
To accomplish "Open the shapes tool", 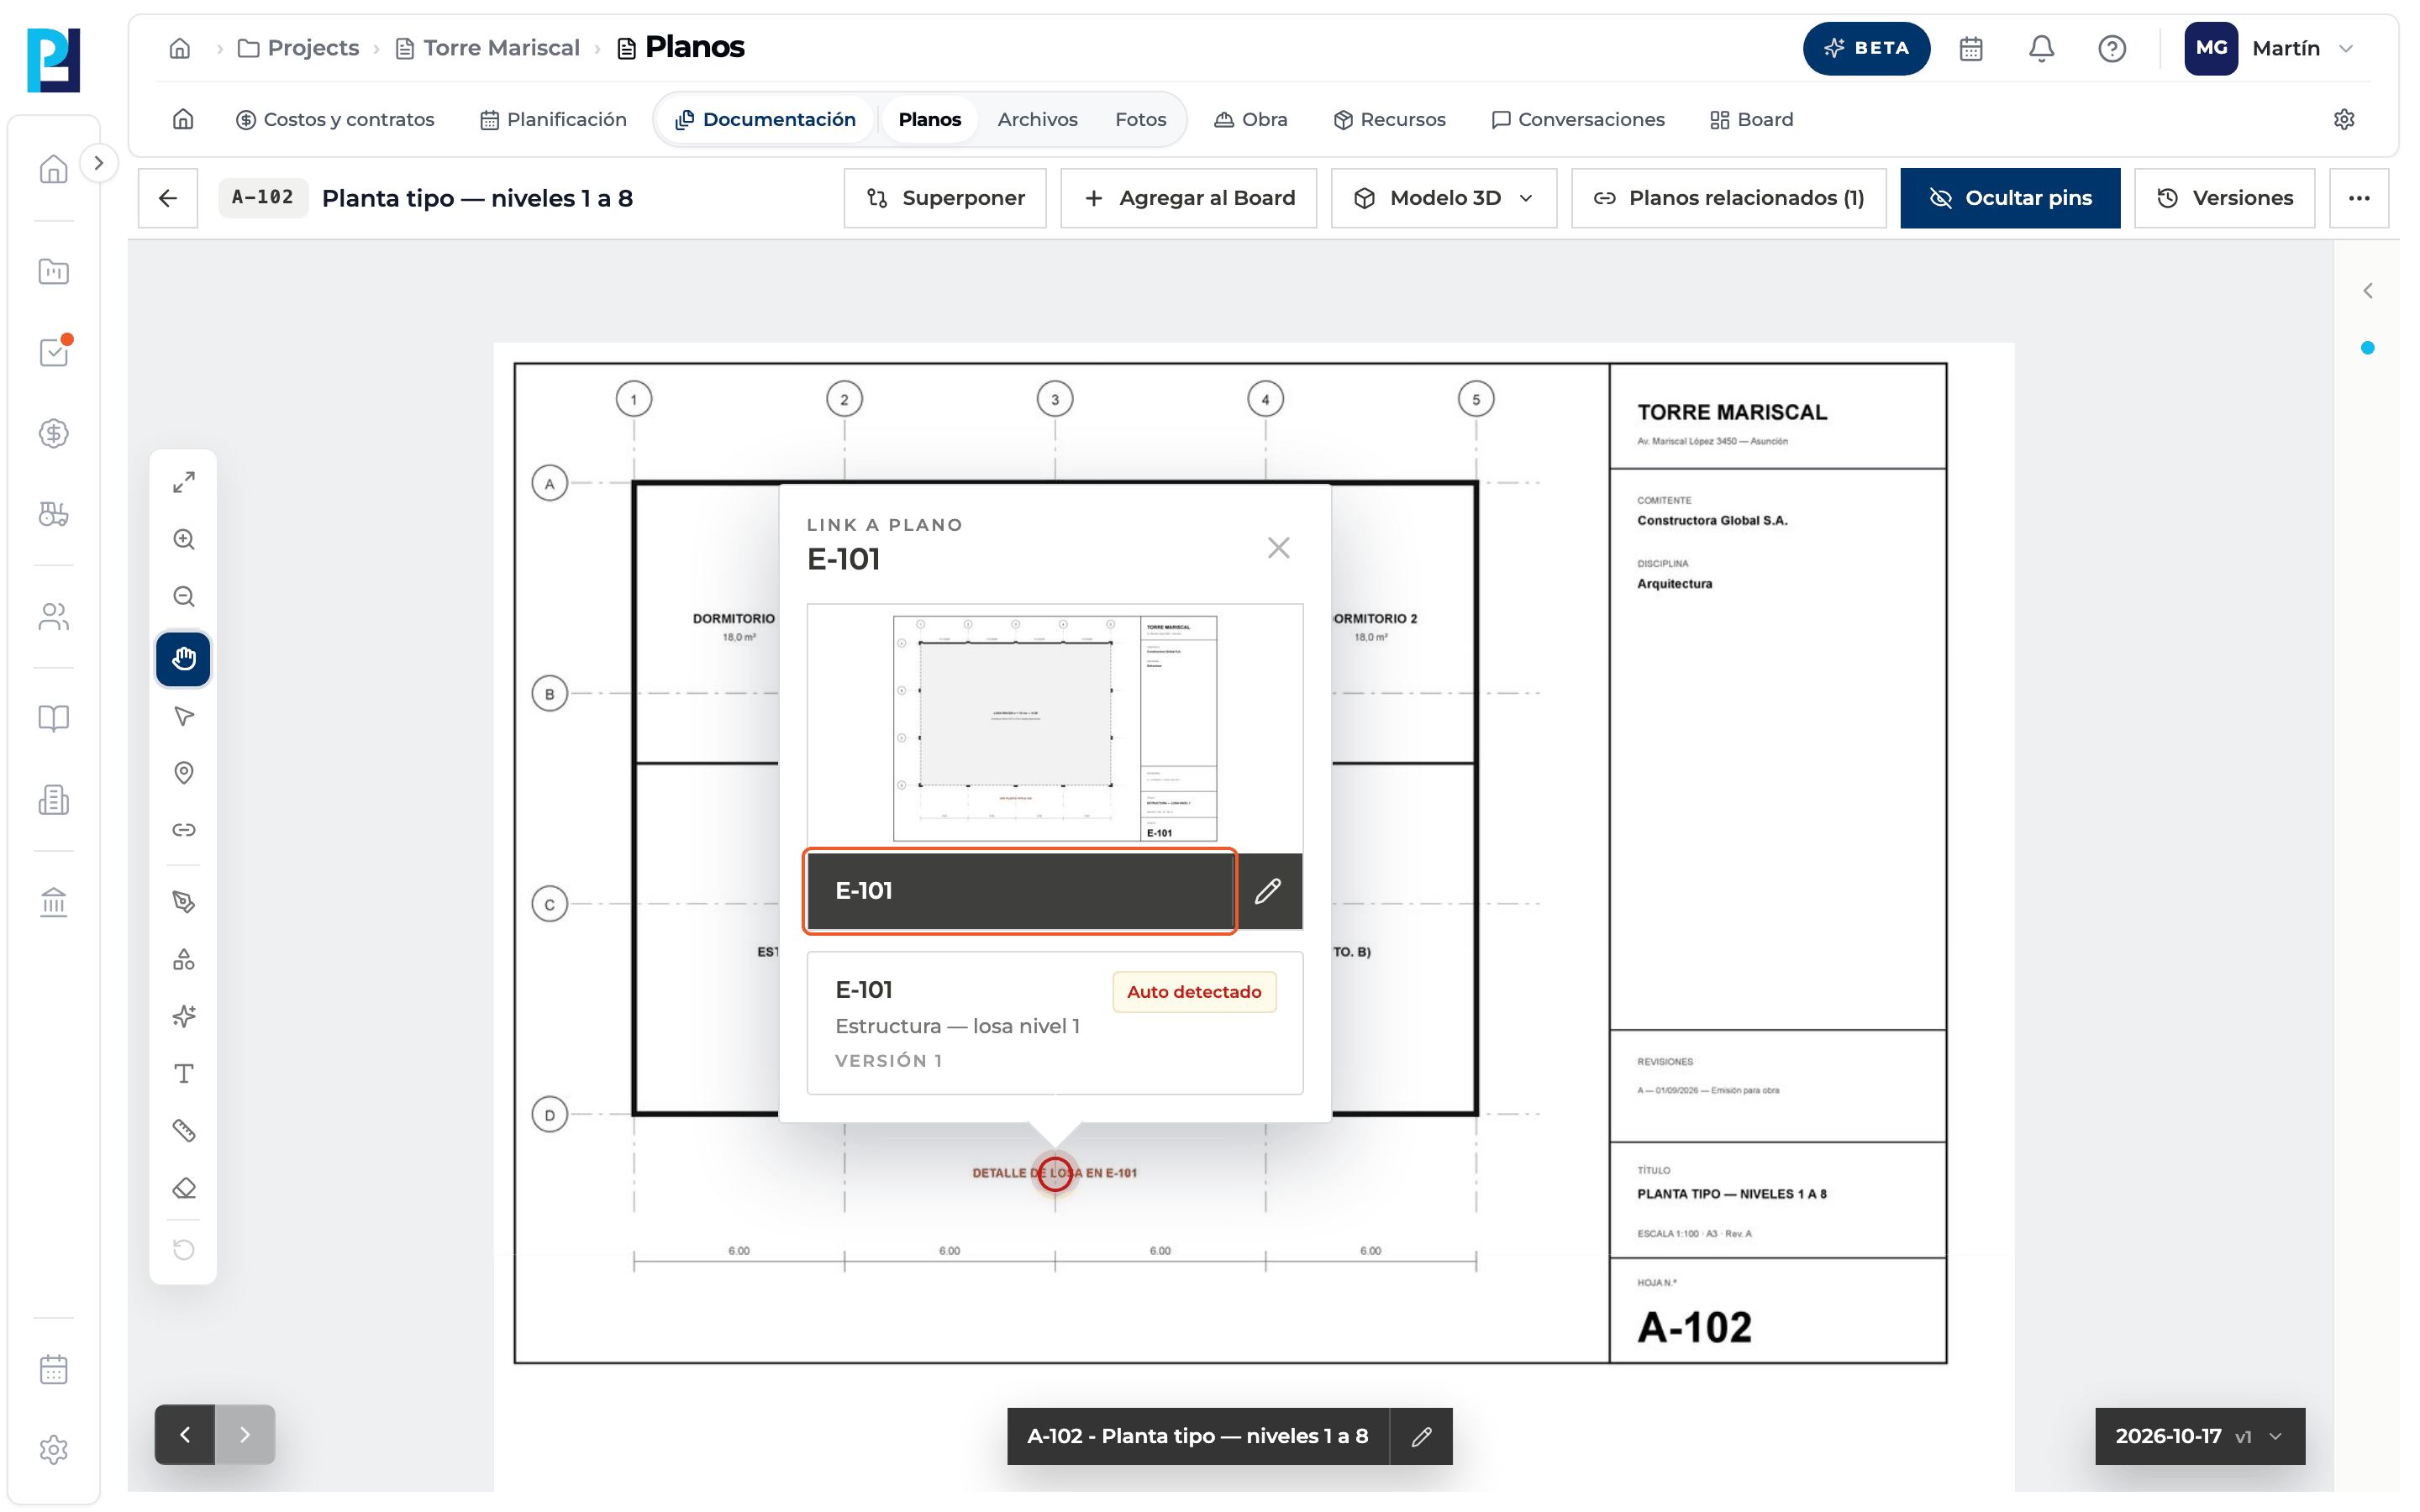I will tap(183, 959).
